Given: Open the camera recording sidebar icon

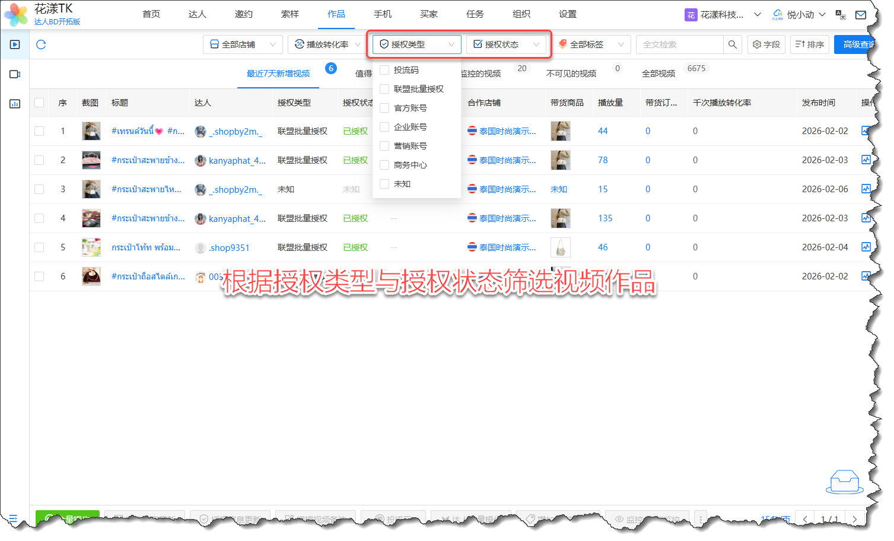Looking at the screenshot, I should click(15, 74).
